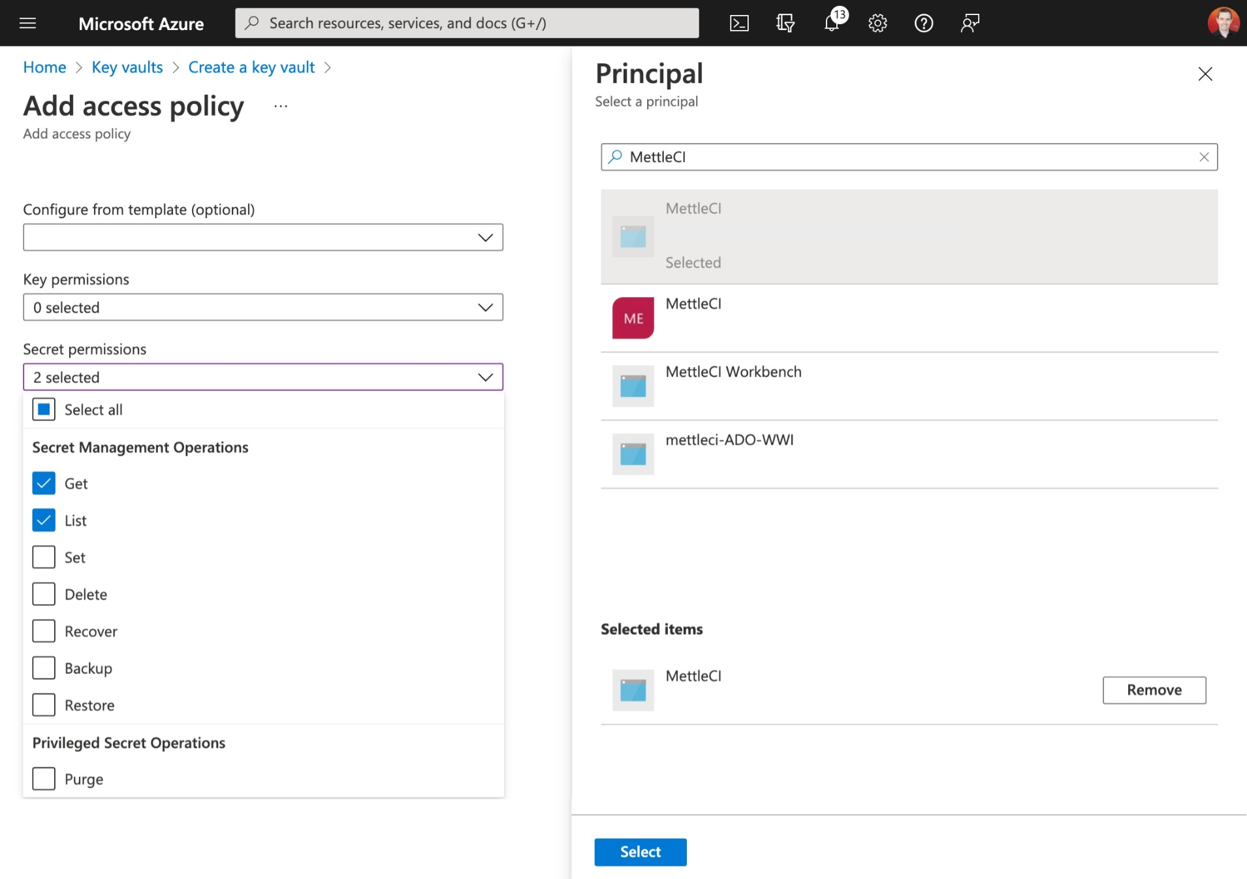Image resolution: width=1247 pixels, height=879 pixels.
Task: Open the notifications bell
Action: pos(832,24)
